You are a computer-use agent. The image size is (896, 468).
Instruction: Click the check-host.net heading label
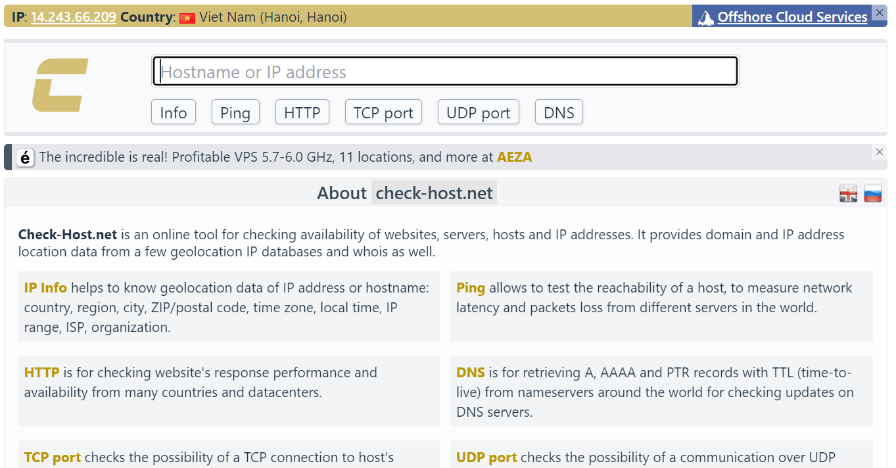click(434, 193)
